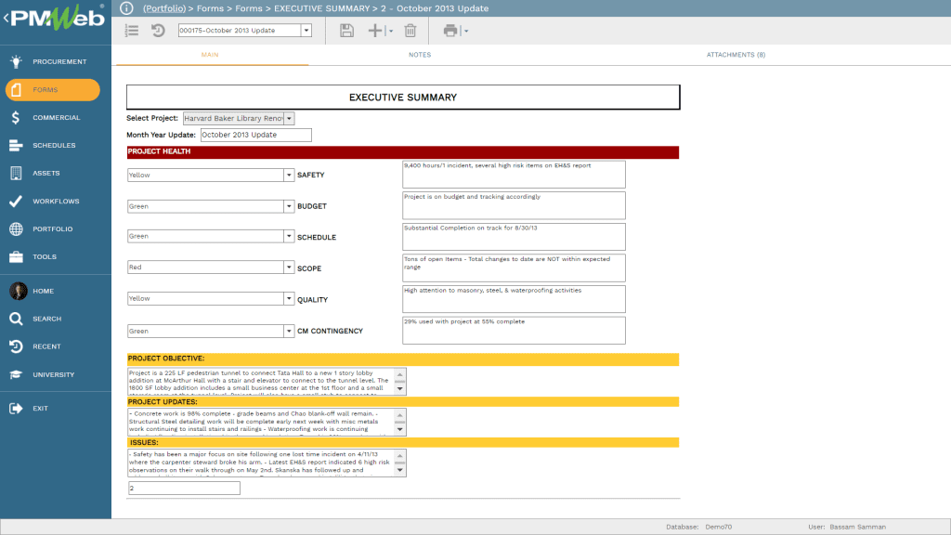Save the record with the diskette icon
951x535 pixels.
tap(346, 31)
